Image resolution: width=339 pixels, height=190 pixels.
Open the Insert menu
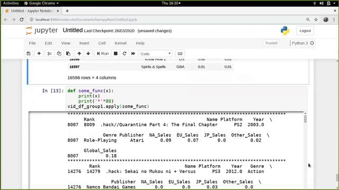tap(84, 43)
